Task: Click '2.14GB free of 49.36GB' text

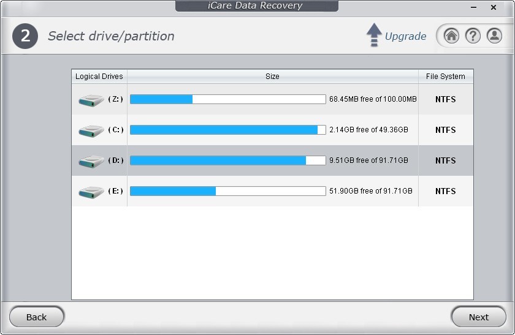Action: [x=368, y=130]
